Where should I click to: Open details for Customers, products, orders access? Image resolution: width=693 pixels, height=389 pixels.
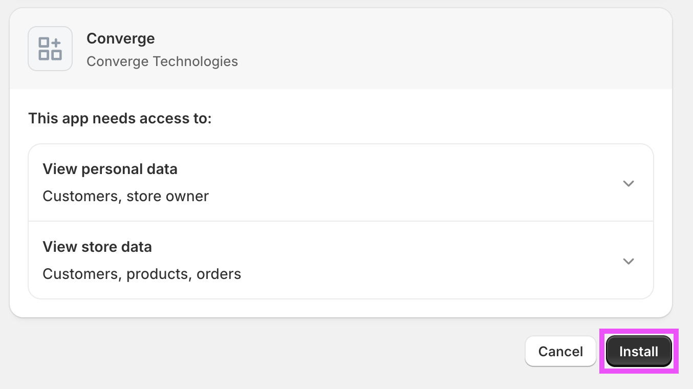tap(629, 261)
